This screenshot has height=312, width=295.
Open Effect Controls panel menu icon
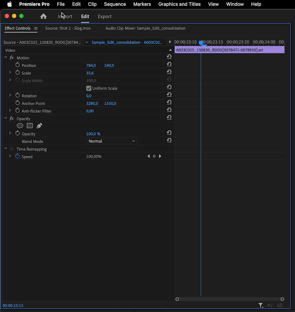(x=36, y=28)
